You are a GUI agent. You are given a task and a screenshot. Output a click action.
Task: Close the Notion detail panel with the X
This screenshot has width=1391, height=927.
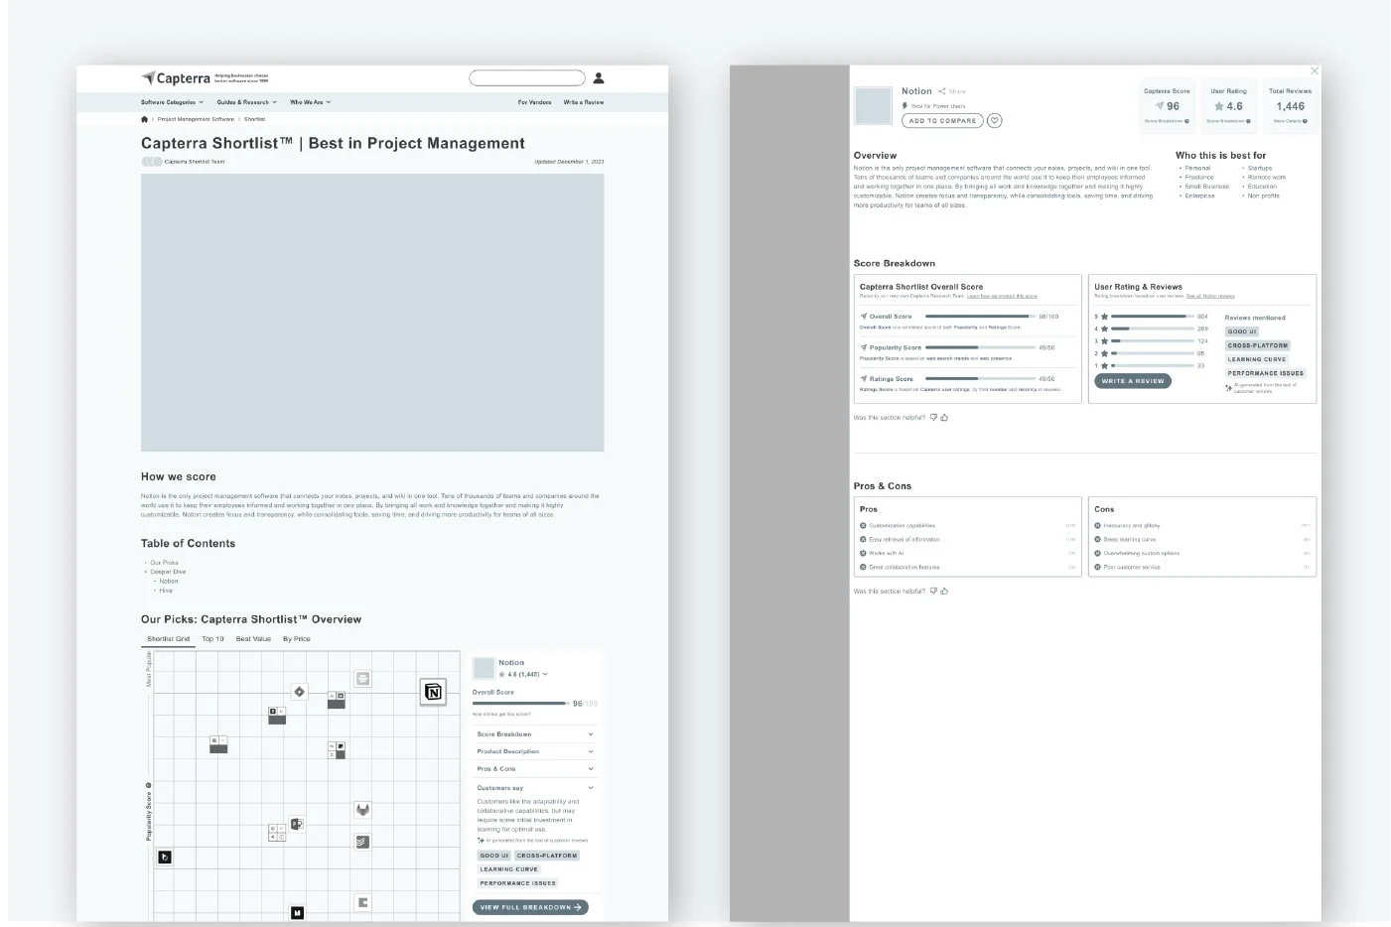pos(1315,70)
